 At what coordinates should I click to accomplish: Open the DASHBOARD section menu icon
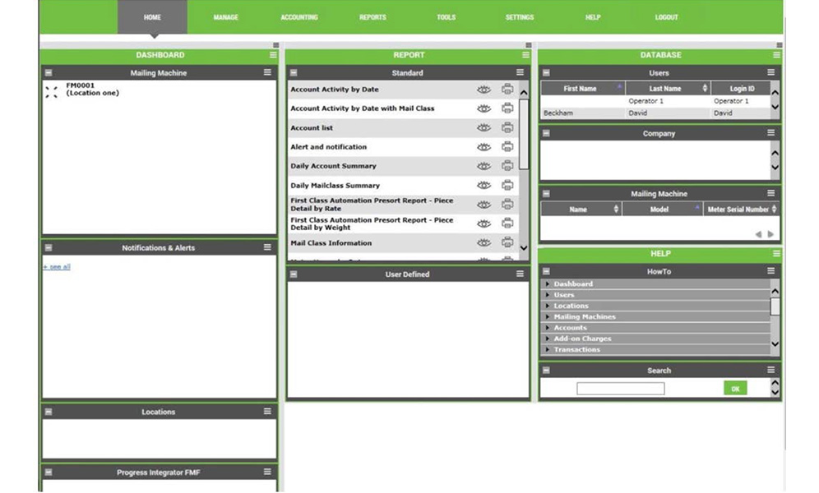coord(273,55)
